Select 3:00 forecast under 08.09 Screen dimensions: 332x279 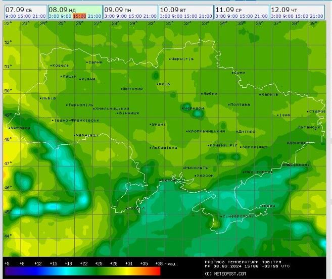[x=53, y=16]
